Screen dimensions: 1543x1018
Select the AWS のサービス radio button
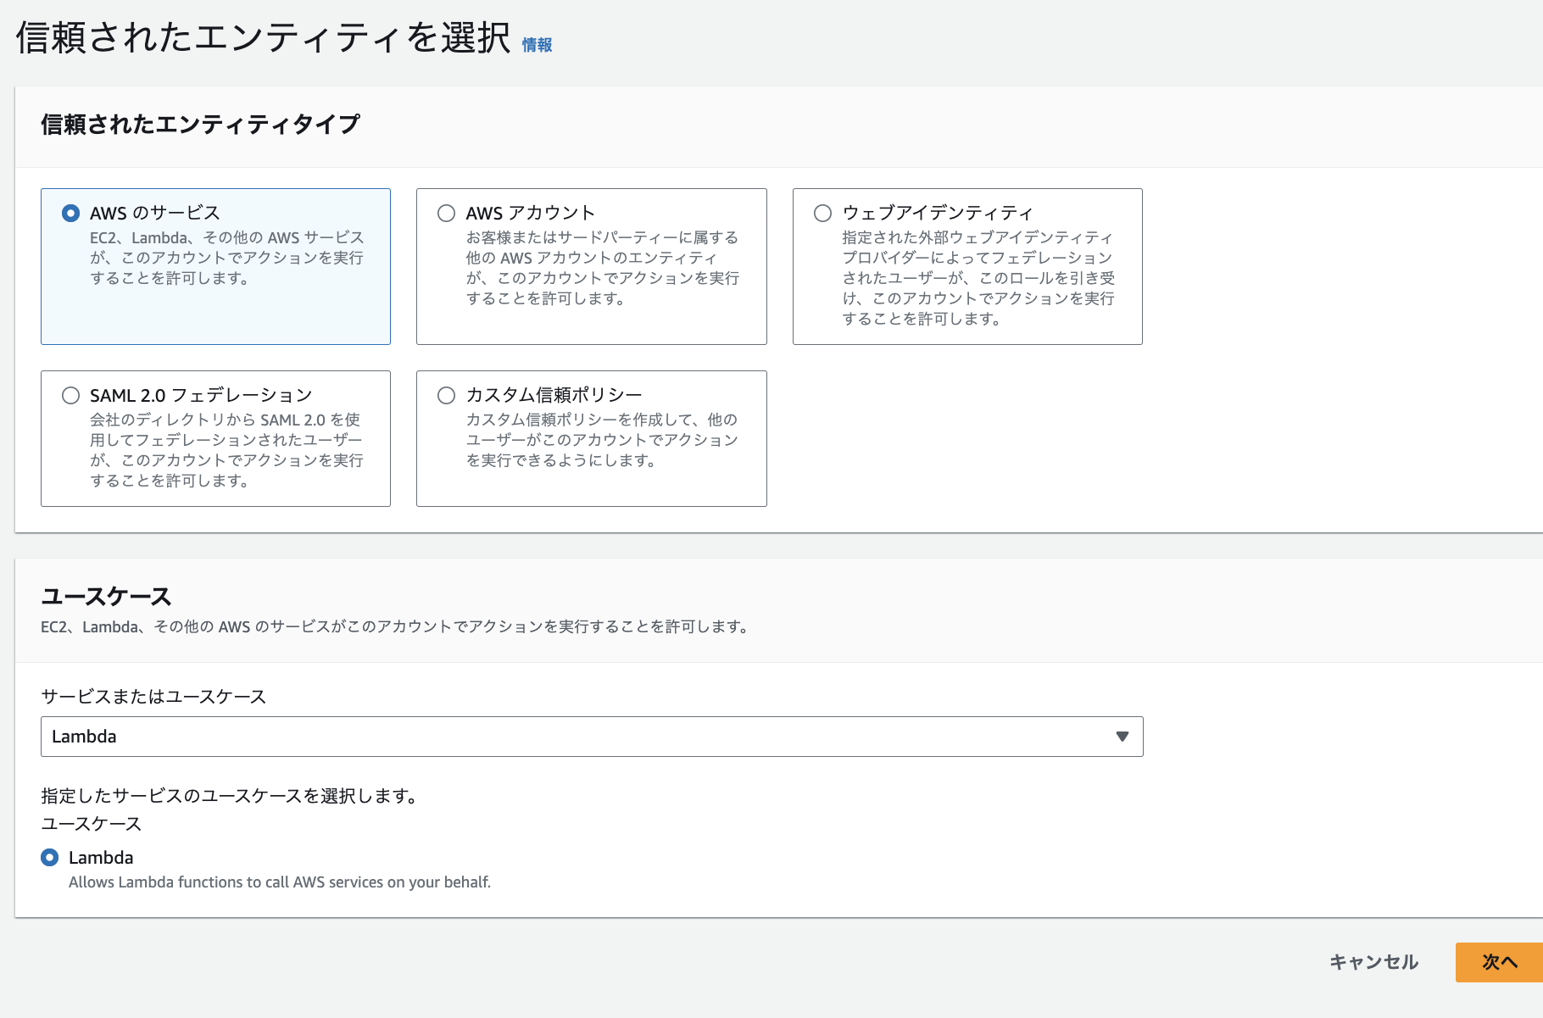71,214
